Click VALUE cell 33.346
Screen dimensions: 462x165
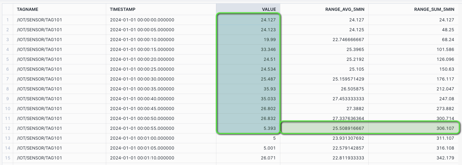pos(248,49)
